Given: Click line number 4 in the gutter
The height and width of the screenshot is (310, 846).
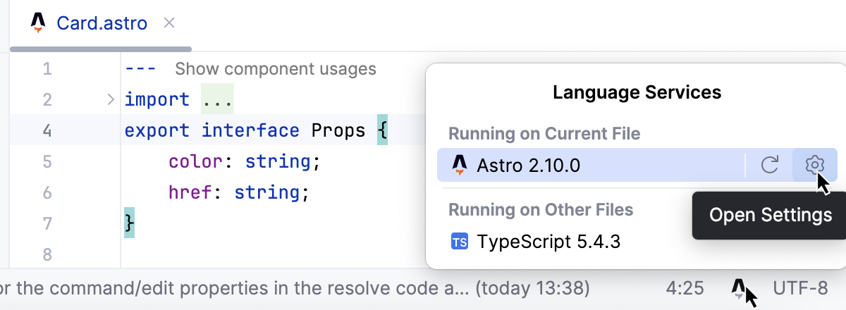Looking at the screenshot, I should pos(47,130).
